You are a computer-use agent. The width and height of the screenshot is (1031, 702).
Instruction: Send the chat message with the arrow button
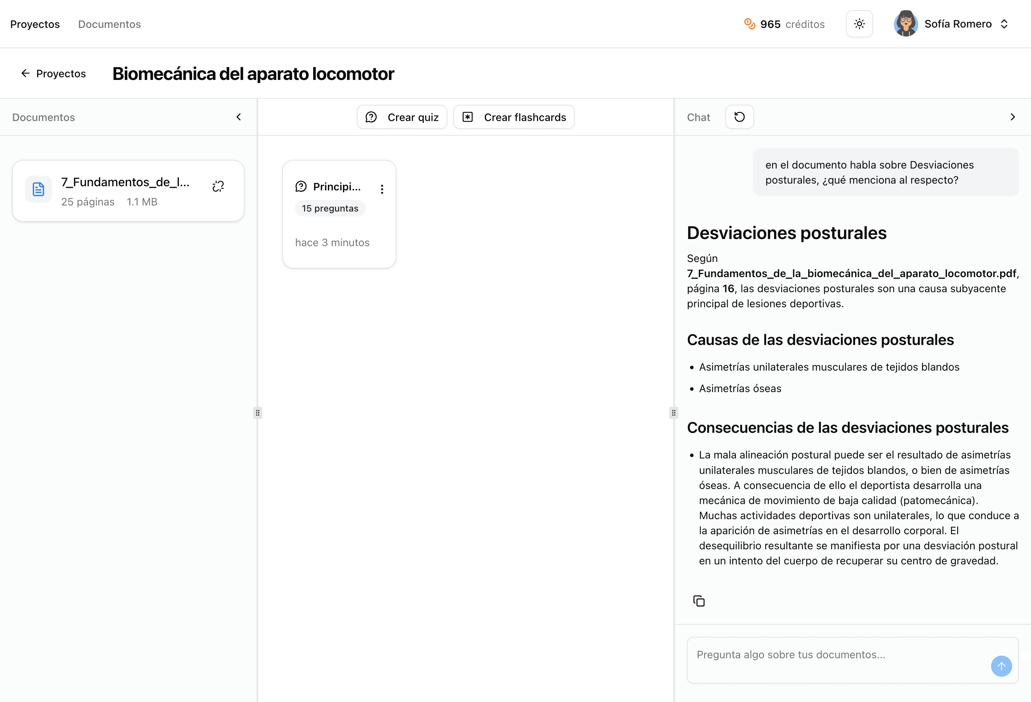click(x=1001, y=666)
